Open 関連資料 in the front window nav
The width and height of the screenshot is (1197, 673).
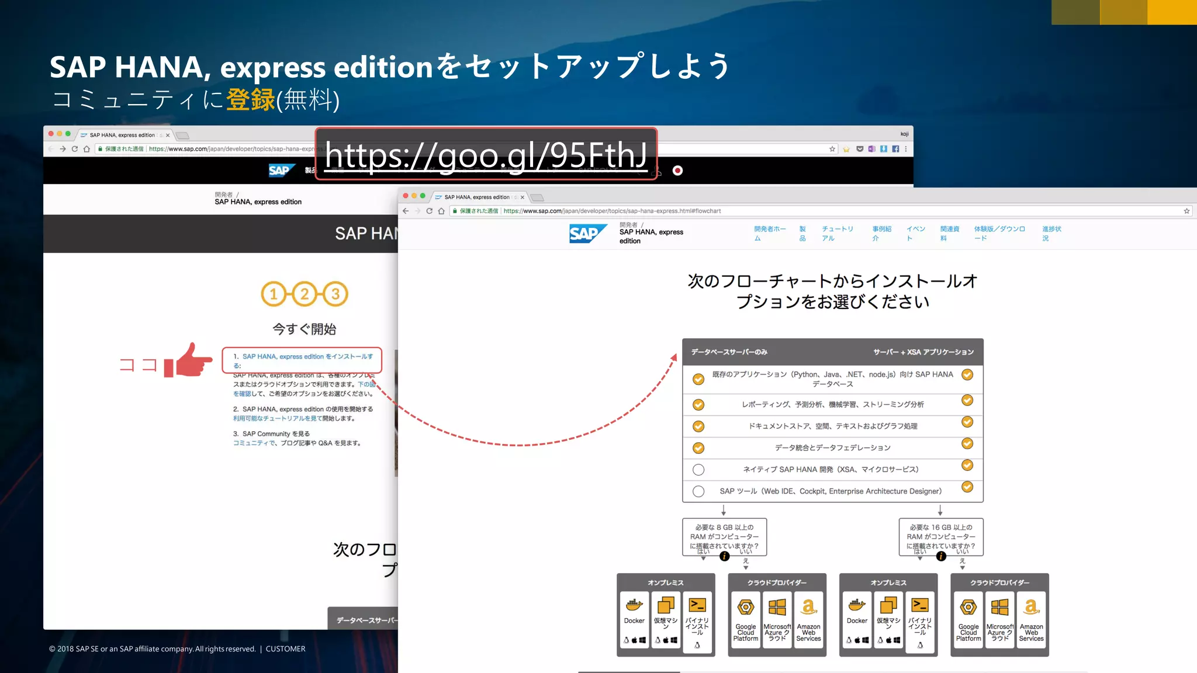click(950, 234)
